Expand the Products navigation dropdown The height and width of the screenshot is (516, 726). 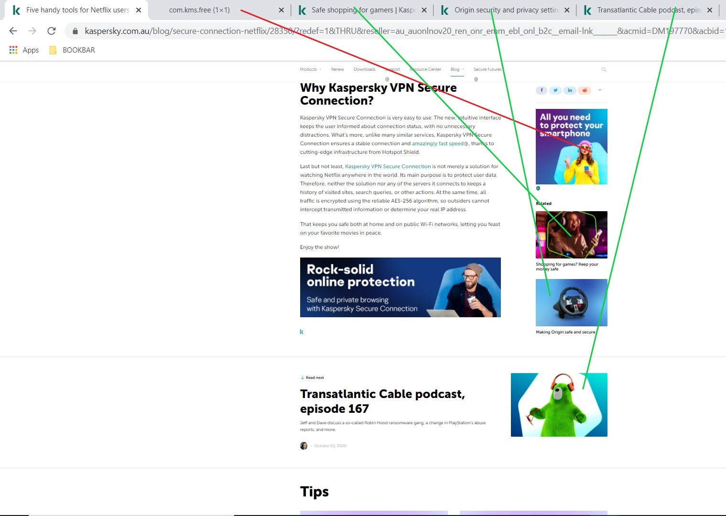coord(311,69)
